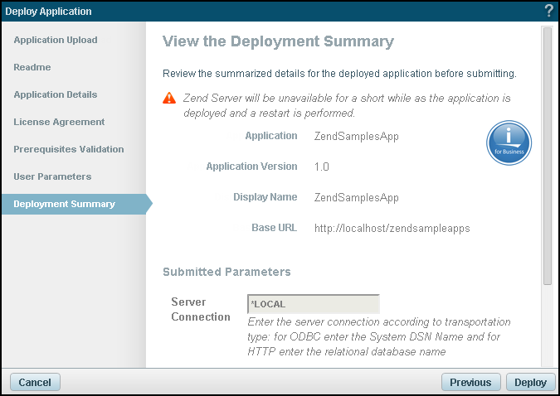
Task: Click the Deploy button
Action: tap(530, 383)
